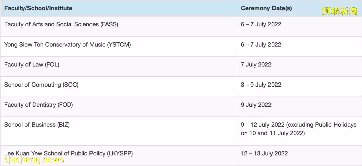Click FASS date 6 – 7 July 2022

(261, 24)
